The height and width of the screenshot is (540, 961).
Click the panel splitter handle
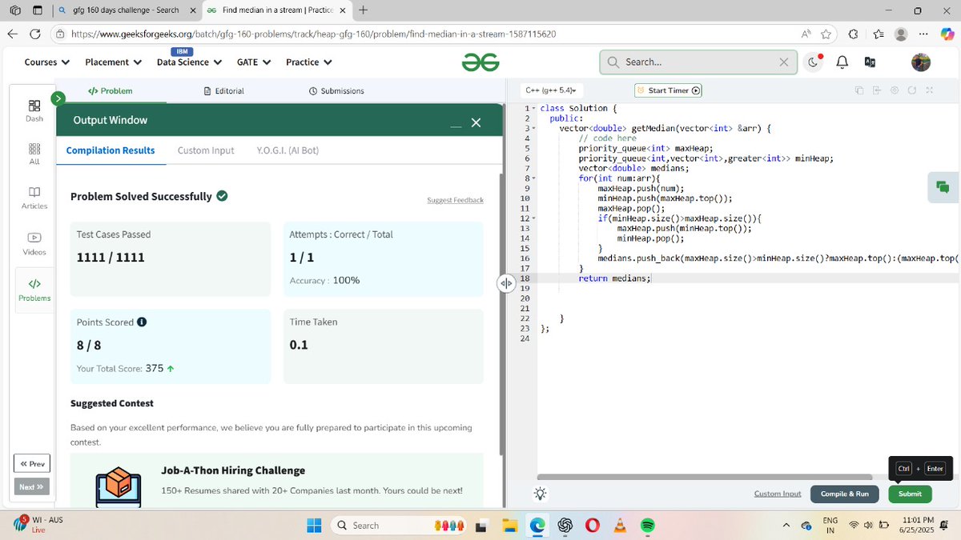coord(506,283)
